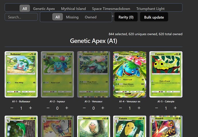
Task: Click the Ivysaur quantity value 0
Action: [57, 108]
